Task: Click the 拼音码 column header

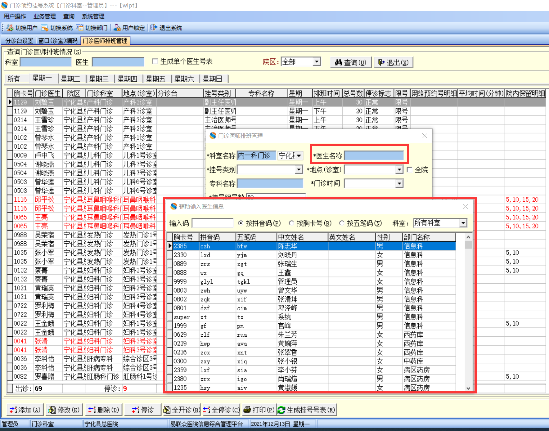Action: point(217,237)
